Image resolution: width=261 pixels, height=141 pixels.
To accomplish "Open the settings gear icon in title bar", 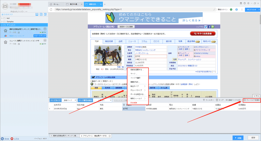I will 248,3.
